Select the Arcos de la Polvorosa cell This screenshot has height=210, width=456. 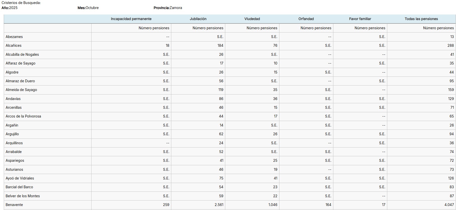coord(23,116)
